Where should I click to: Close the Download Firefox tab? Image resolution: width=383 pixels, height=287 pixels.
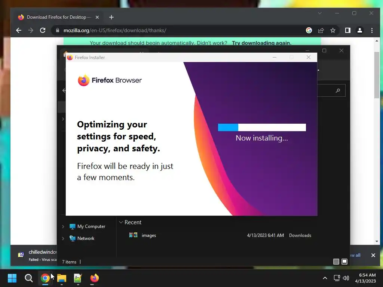pyautogui.click(x=97, y=17)
